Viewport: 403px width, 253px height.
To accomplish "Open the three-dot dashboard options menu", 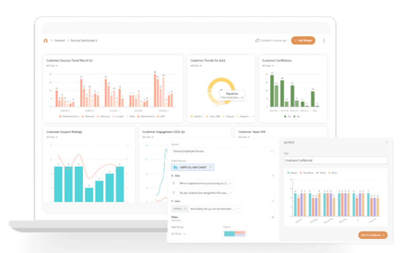I will click(x=324, y=40).
